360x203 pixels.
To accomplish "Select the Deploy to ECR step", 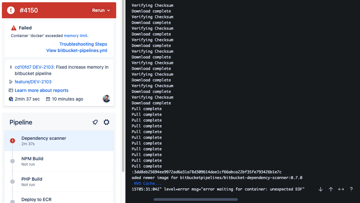I will (x=59, y=198).
